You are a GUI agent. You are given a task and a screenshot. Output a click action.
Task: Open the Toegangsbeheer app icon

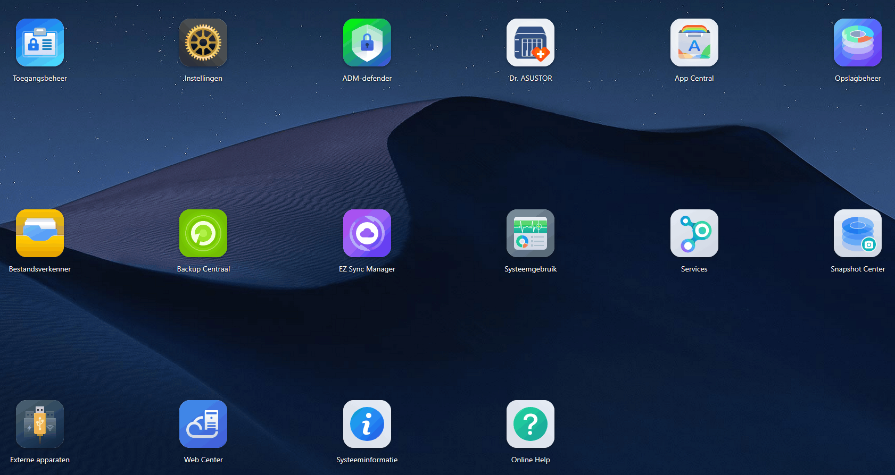[40, 43]
